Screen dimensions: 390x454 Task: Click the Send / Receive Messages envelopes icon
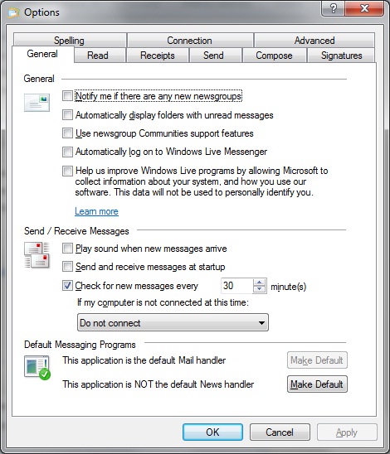[37, 255]
